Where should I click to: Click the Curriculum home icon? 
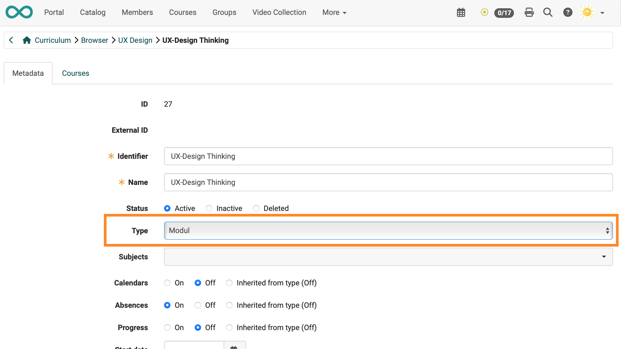(27, 40)
